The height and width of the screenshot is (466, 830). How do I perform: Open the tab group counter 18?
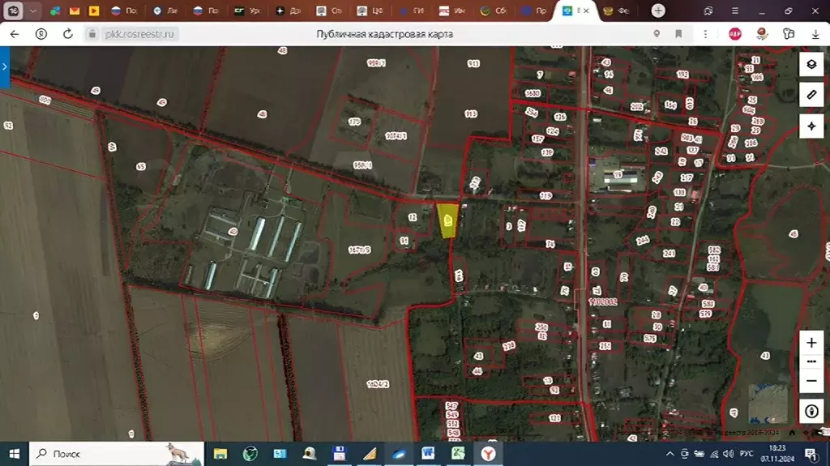point(13,11)
